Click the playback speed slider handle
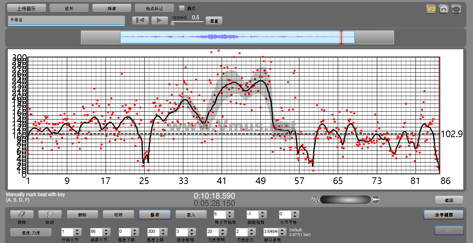Viewport: 473px width, 243px height. 172,22
